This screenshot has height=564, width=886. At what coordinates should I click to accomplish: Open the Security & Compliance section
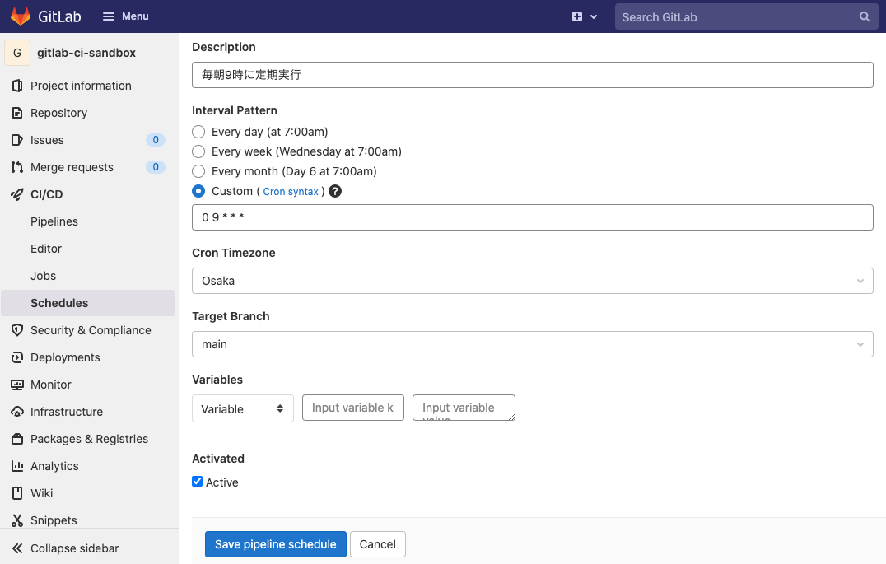pos(16,329)
